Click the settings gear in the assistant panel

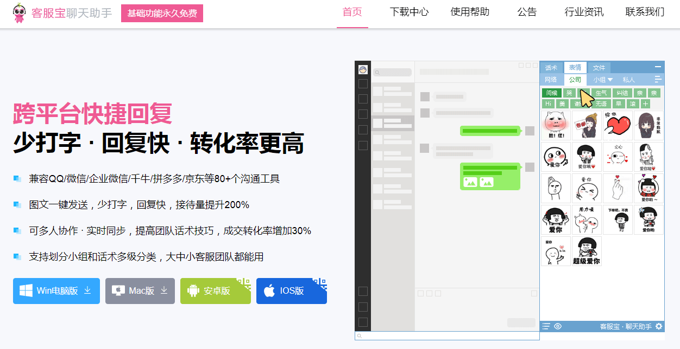pyautogui.click(x=659, y=326)
